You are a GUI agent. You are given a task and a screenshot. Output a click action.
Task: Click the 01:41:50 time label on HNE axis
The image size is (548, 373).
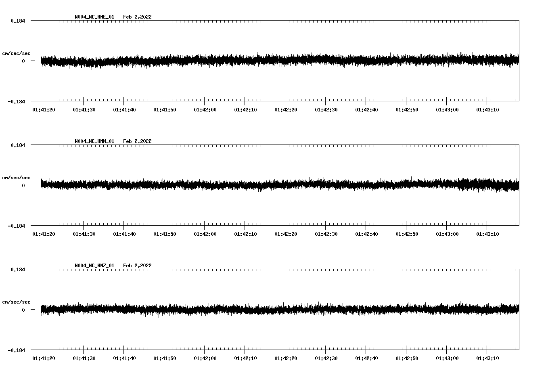pos(165,110)
